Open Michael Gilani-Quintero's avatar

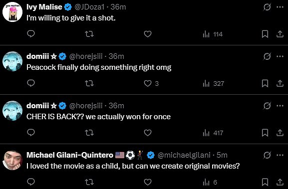pyautogui.click(x=12, y=160)
